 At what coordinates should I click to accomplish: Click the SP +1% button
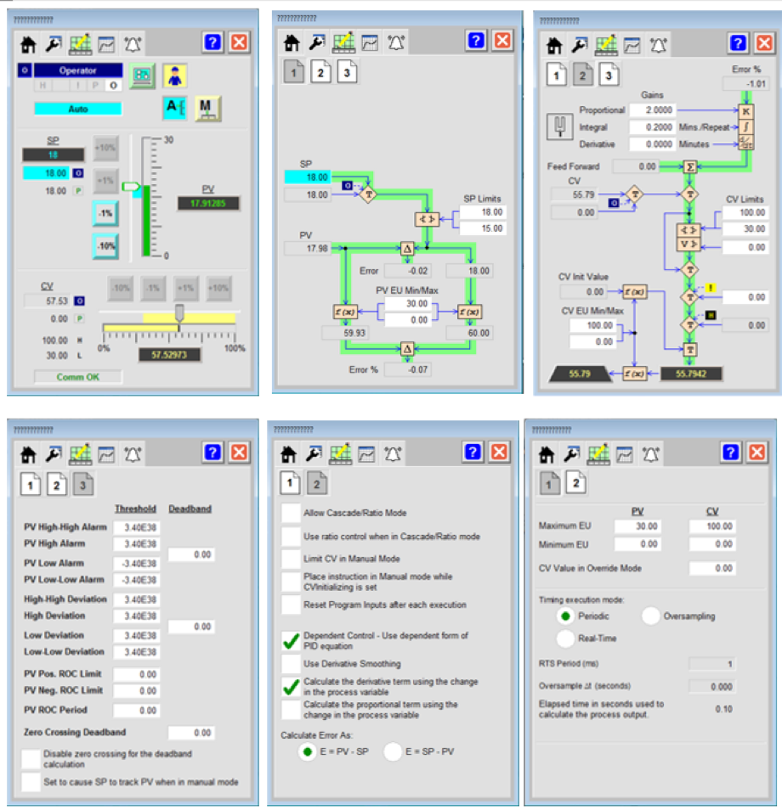point(105,181)
